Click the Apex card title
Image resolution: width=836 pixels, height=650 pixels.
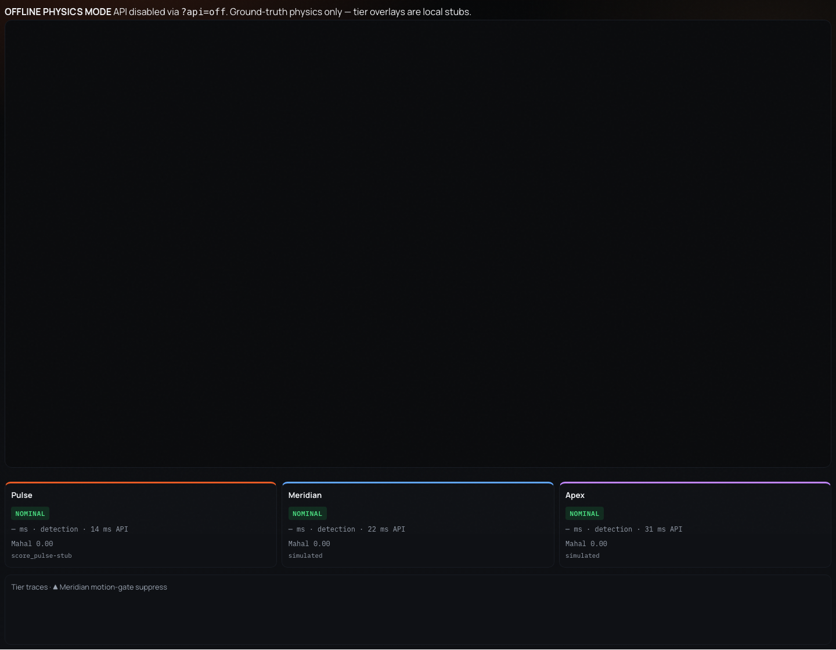click(x=575, y=495)
